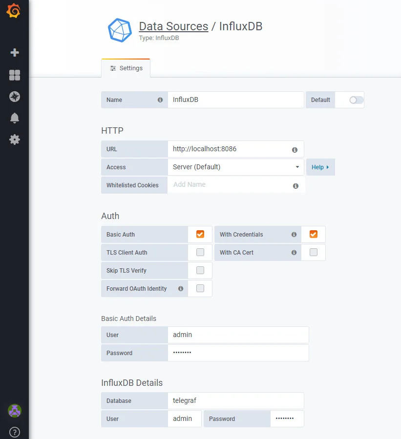
Task: Open the Create plus menu in sidebar
Action: click(15, 52)
